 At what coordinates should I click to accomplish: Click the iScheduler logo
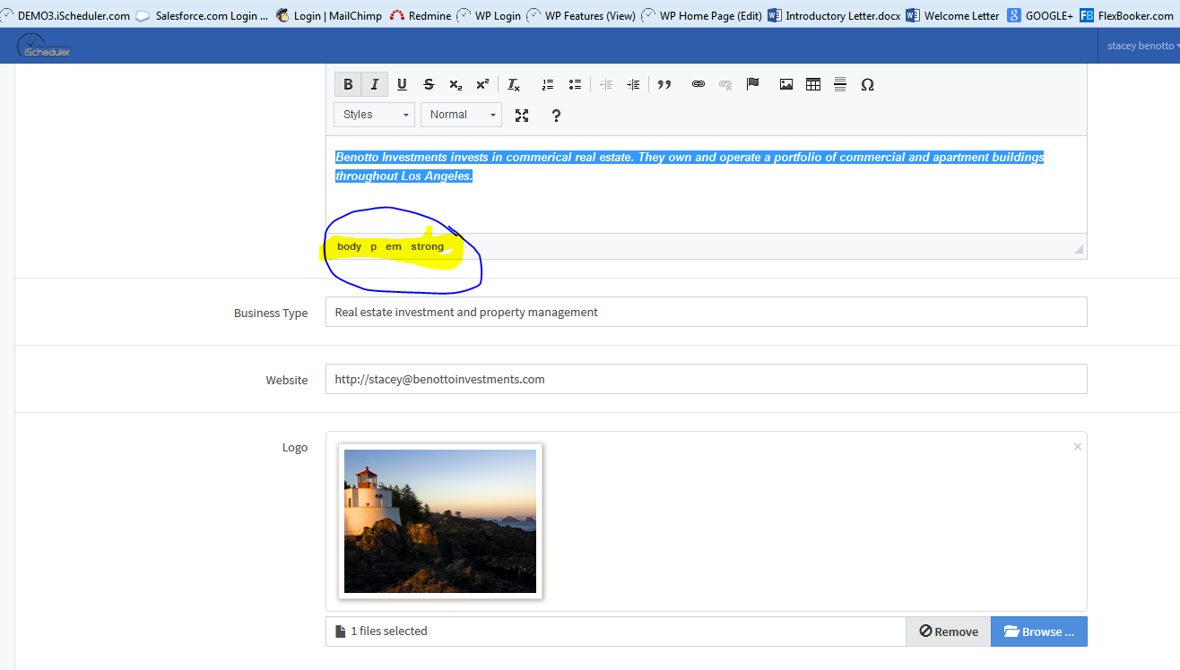(44, 46)
